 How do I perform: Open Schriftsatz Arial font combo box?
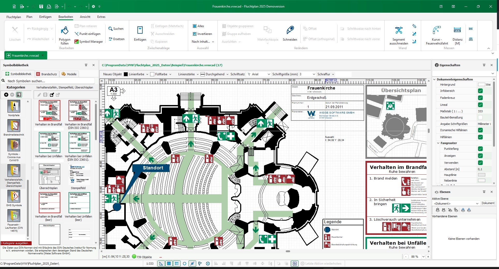[259, 74]
